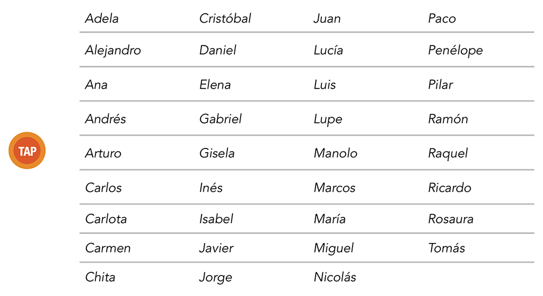Tap the name Adela
The width and height of the screenshot is (543, 296).
point(102,19)
